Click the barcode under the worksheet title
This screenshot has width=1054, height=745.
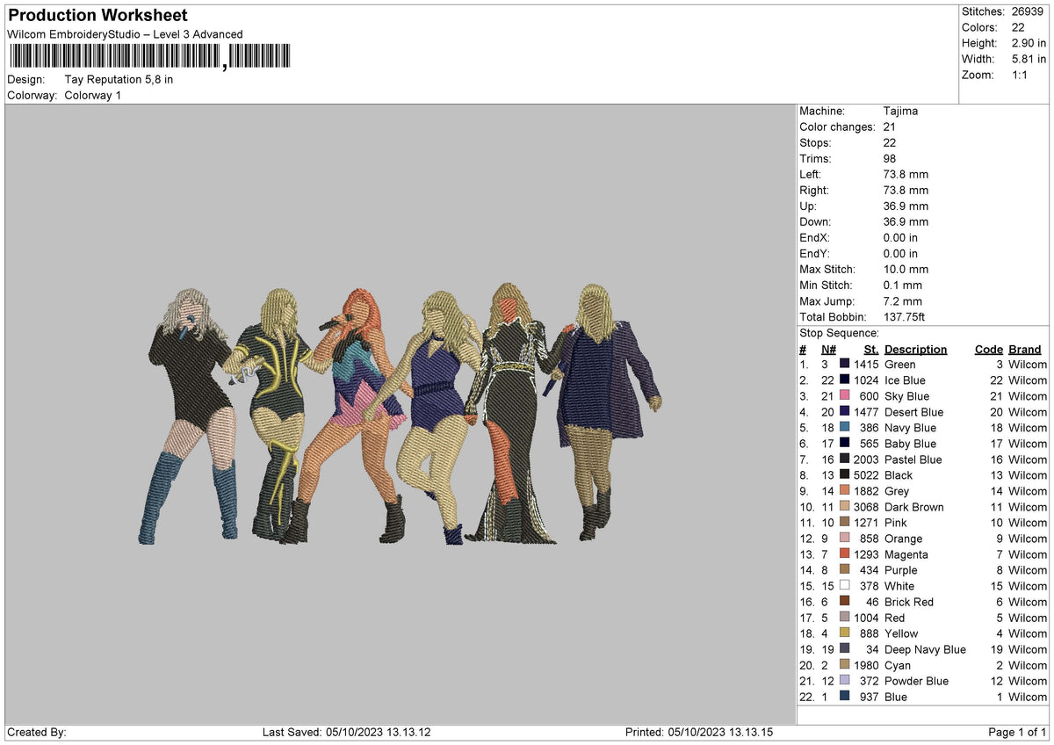pos(149,58)
